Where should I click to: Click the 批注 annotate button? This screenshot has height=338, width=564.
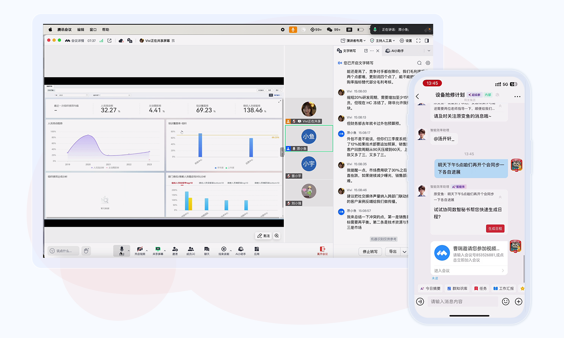pos(264,236)
